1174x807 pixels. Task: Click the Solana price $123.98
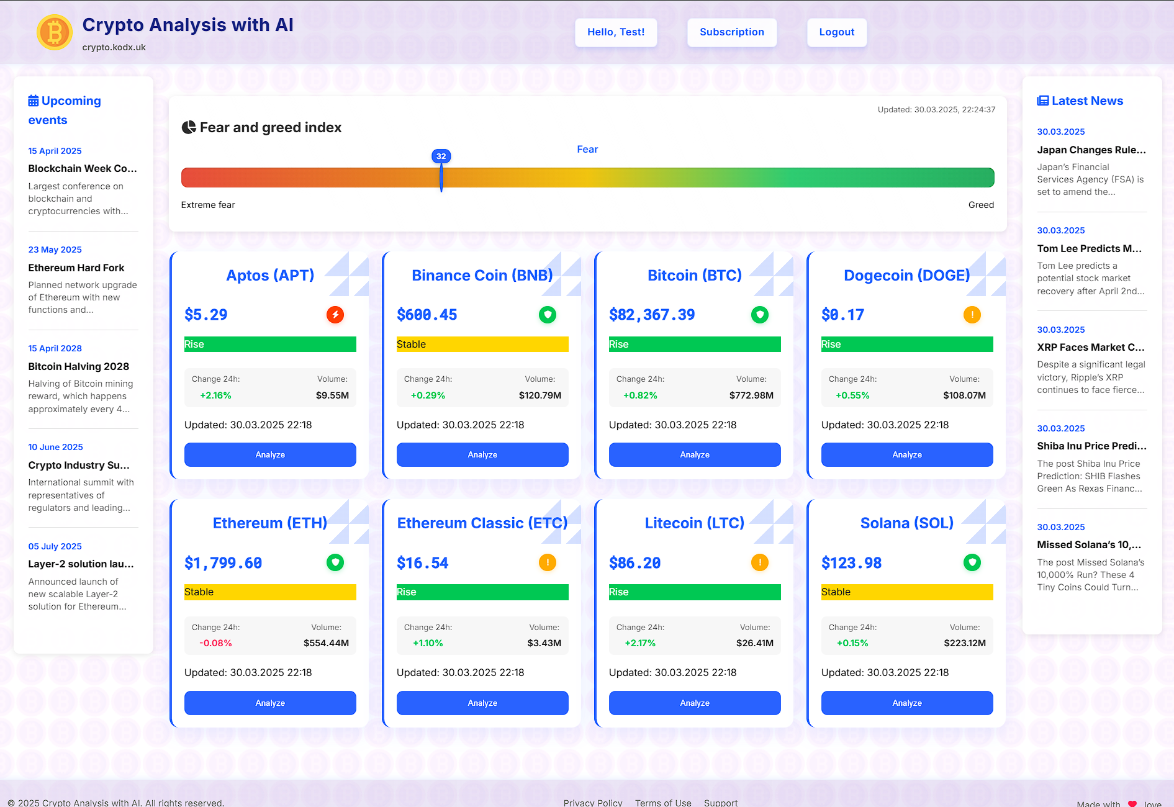coord(852,563)
